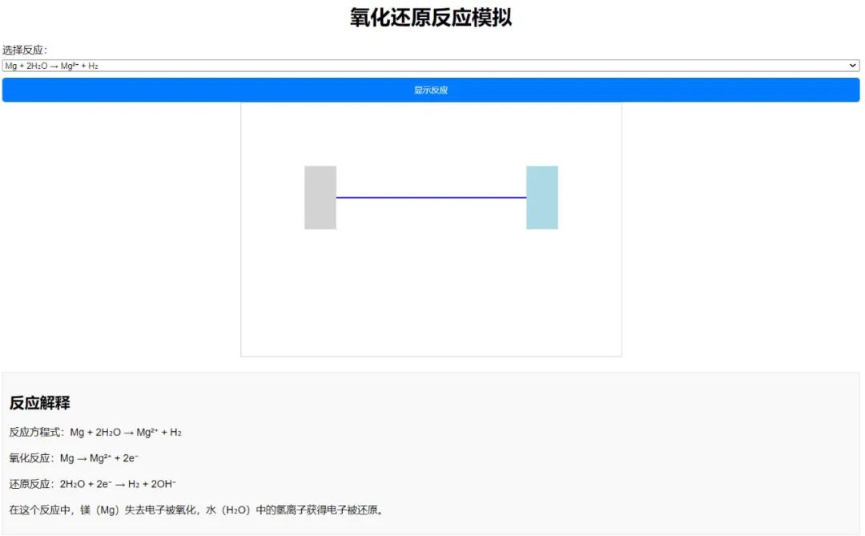The width and height of the screenshot is (865, 536).
Task: Click the 反应解释 heading
Action: tap(40, 402)
